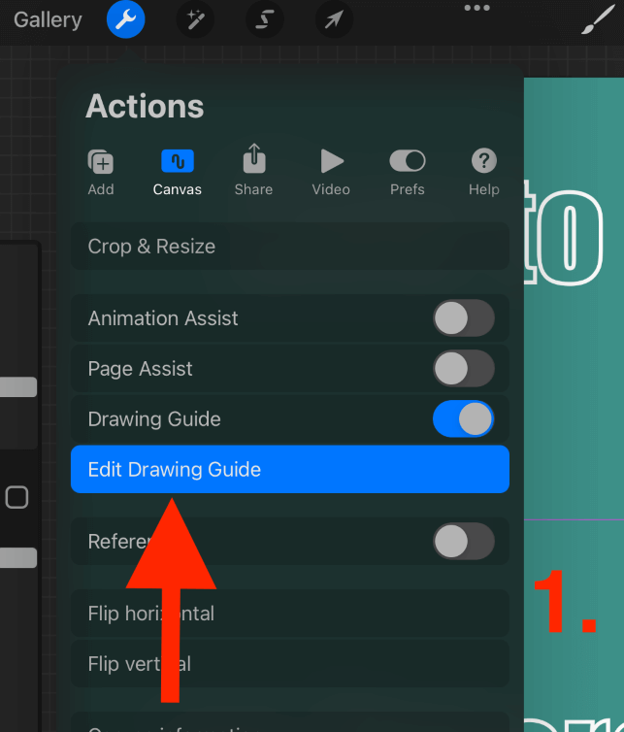Tap Edit Drawing Guide
624x732 pixels.
click(290, 469)
